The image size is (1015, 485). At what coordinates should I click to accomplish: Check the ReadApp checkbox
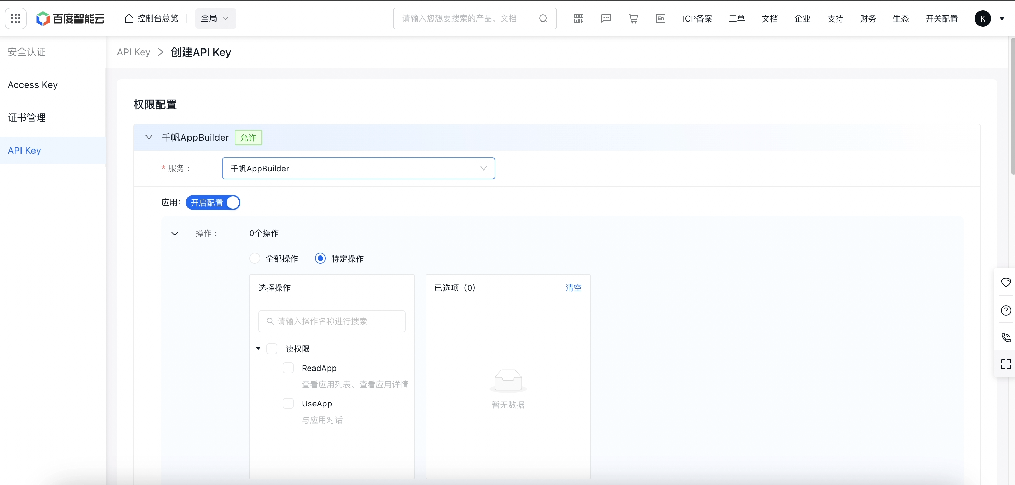pyautogui.click(x=288, y=368)
